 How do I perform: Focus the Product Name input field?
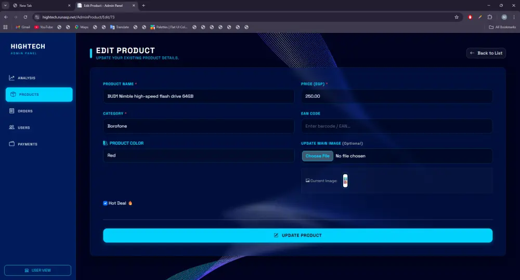click(198, 96)
